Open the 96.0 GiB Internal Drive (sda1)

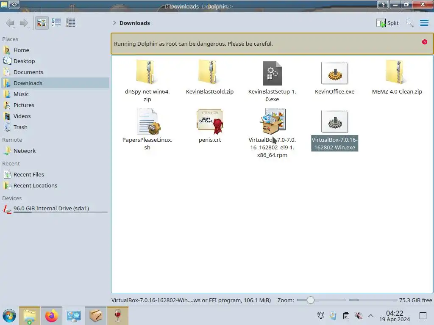click(55, 209)
